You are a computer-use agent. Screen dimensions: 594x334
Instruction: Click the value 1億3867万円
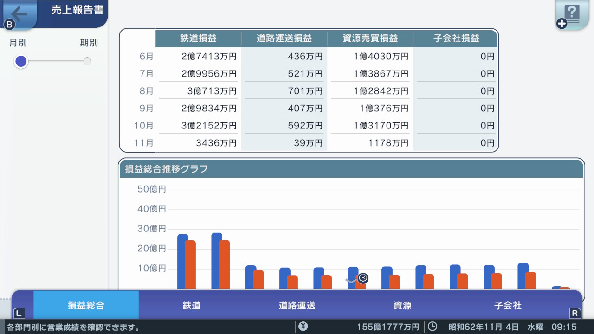click(381, 74)
